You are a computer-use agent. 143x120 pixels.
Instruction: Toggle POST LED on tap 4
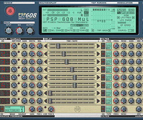pos(19,67)
